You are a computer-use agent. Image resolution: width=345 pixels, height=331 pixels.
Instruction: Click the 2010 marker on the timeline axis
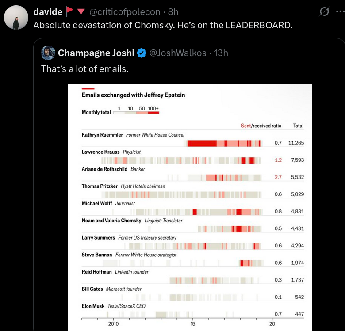pos(114,324)
